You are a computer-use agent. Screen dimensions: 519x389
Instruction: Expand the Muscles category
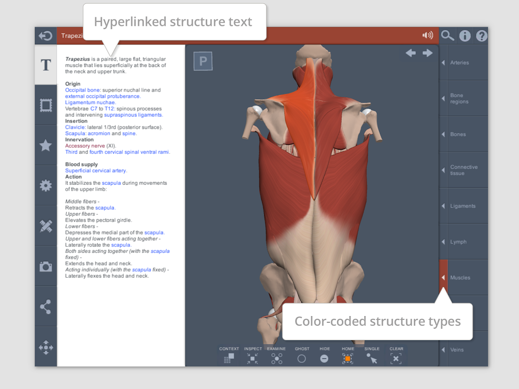(464, 278)
